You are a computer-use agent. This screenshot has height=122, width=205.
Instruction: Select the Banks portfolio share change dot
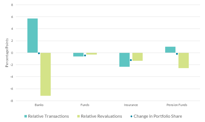[x=39, y=53]
